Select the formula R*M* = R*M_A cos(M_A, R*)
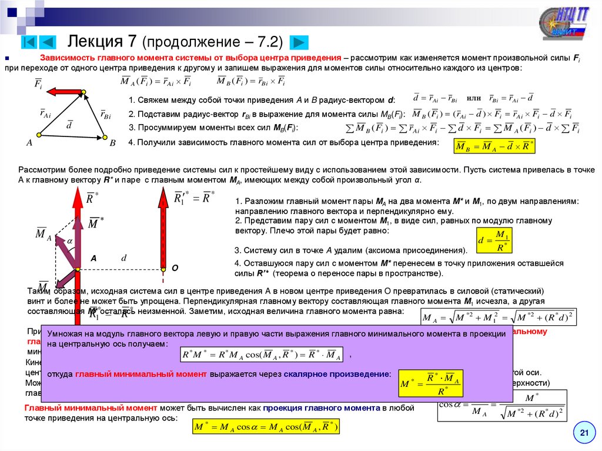This screenshot has width=602, height=451. [x=262, y=355]
